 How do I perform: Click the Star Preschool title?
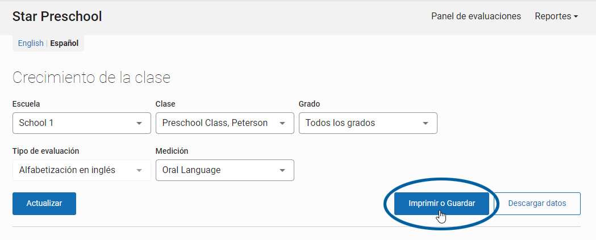pyautogui.click(x=57, y=16)
